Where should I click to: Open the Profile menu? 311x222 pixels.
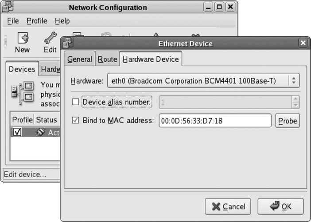click(x=37, y=21)
